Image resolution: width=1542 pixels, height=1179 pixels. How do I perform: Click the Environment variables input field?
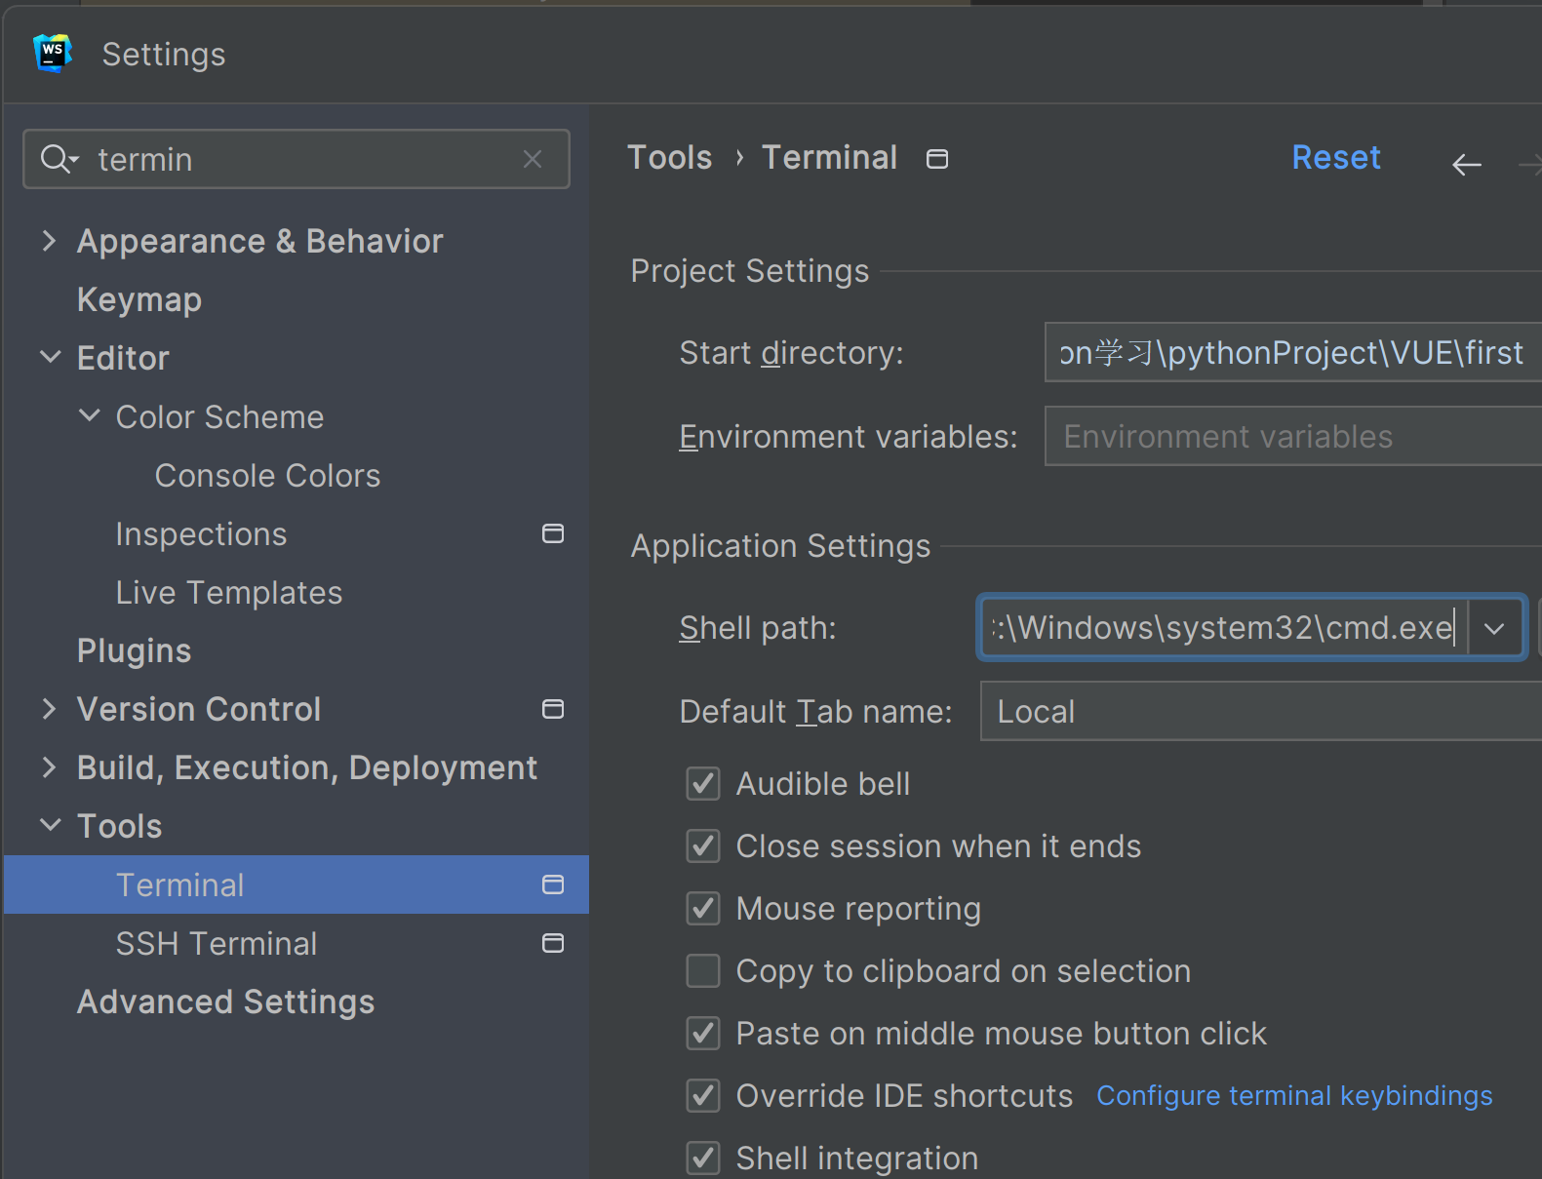[x=1287, y=437]
